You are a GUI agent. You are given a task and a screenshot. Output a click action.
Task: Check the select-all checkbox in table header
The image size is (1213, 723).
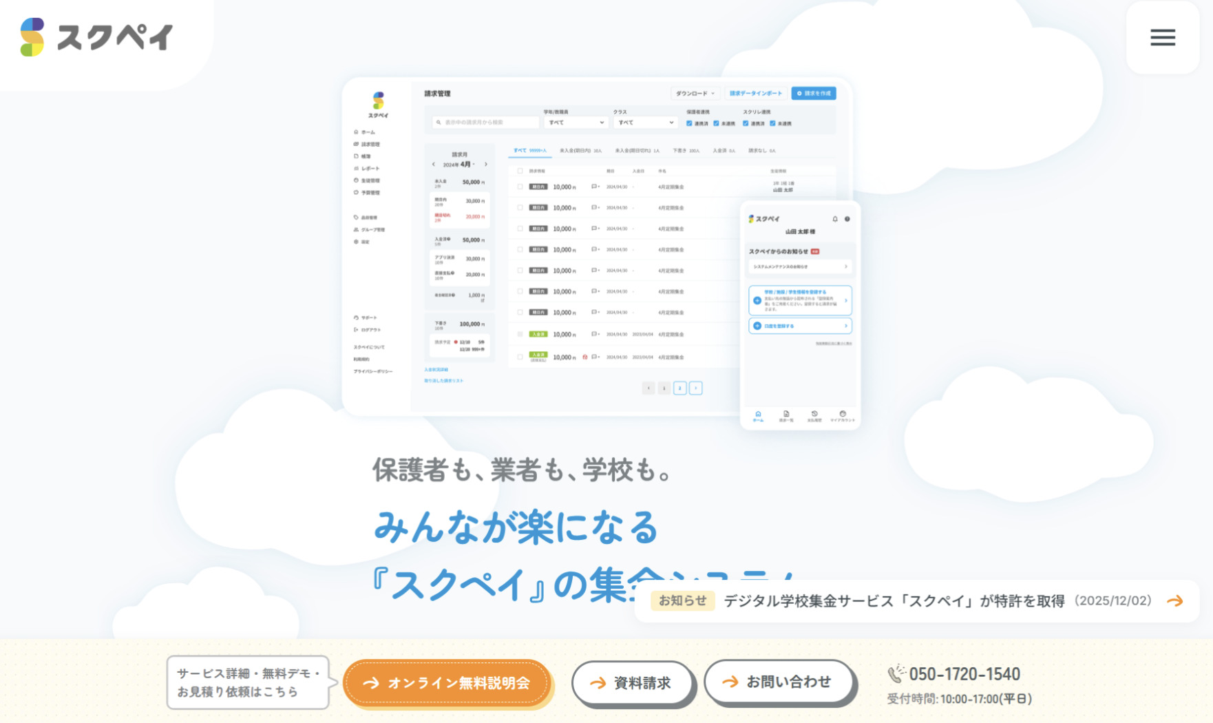click(520, 171)
